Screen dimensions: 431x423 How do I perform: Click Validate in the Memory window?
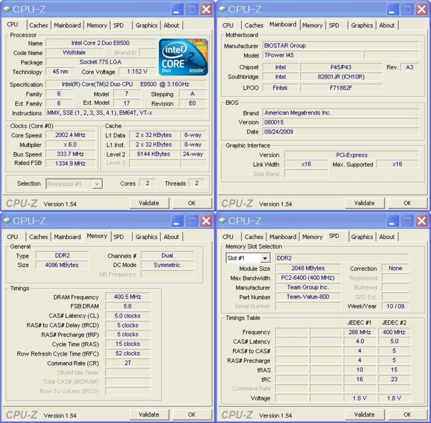149,414
